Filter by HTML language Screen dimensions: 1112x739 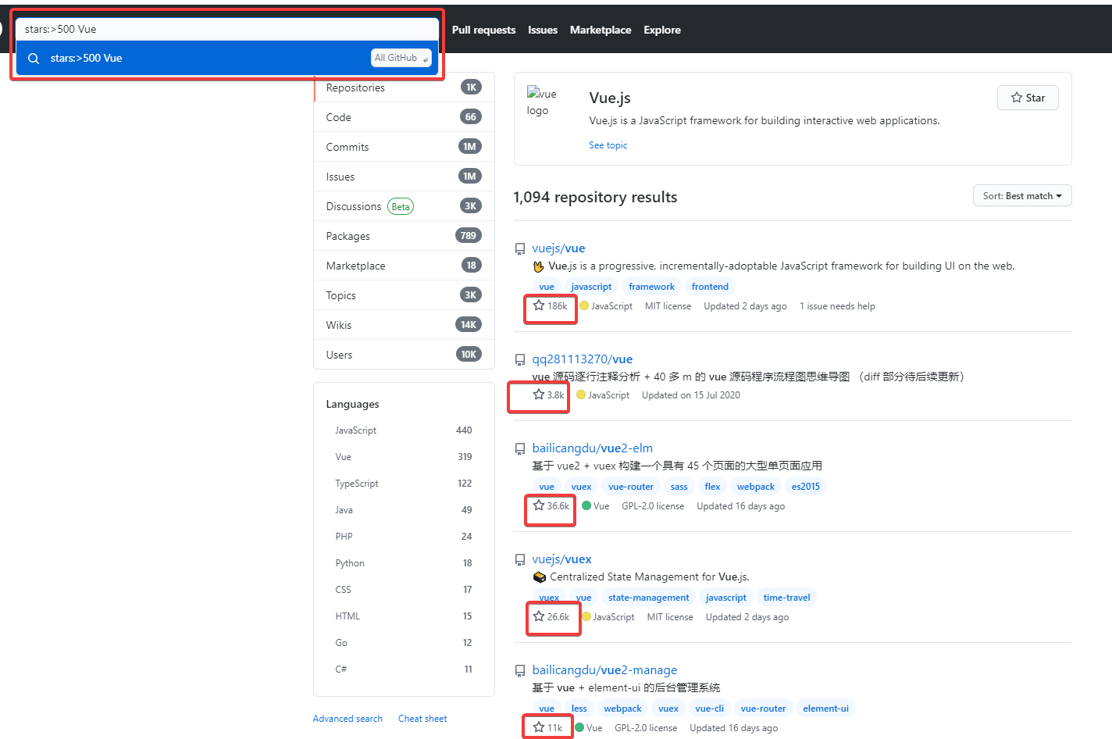tap(404, 616)
